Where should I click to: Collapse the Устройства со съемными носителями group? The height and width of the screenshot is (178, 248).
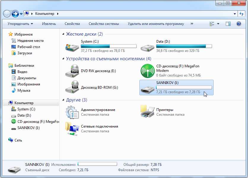tap(63, 59)
